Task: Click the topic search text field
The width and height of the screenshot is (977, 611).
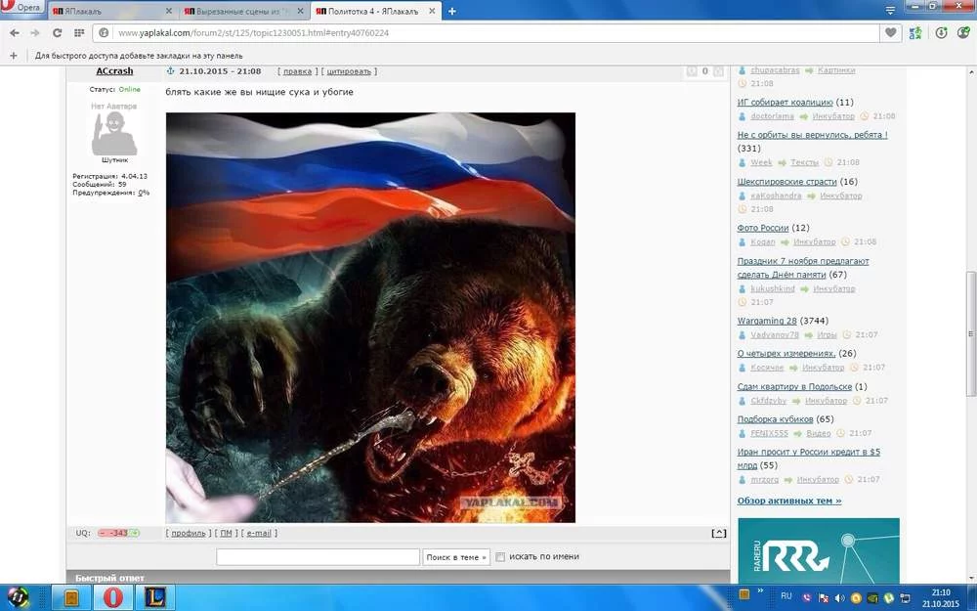Action: click(x=318, y=557)
